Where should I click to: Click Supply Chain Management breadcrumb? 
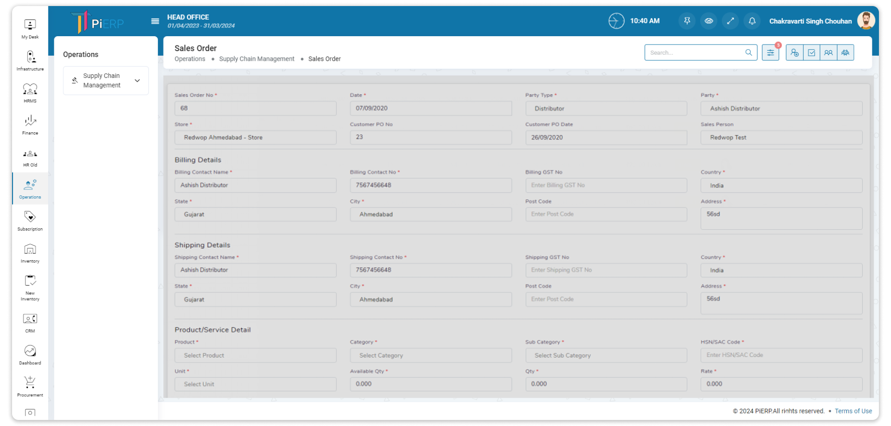256,59
